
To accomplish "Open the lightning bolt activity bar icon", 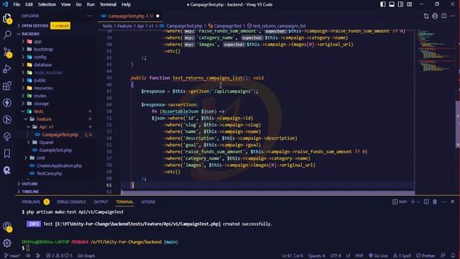I will 7,102.
